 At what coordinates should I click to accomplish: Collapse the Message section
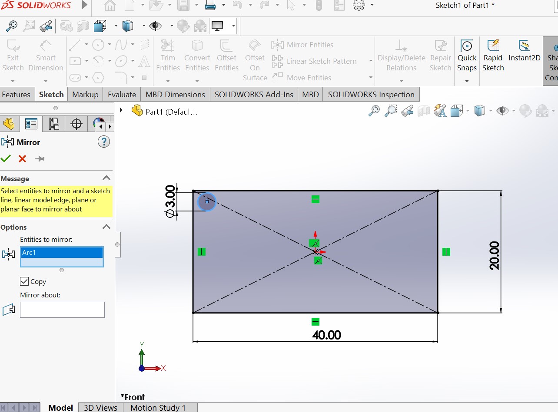(x=106, y=178)
